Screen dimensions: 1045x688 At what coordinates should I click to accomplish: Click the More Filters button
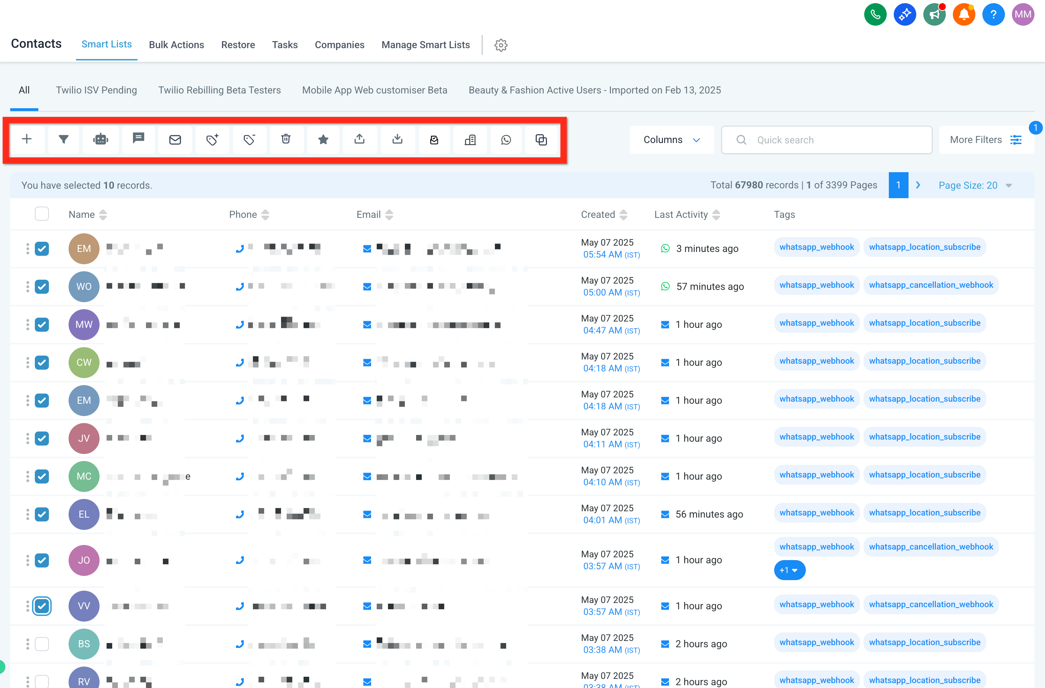click(986, 139)
